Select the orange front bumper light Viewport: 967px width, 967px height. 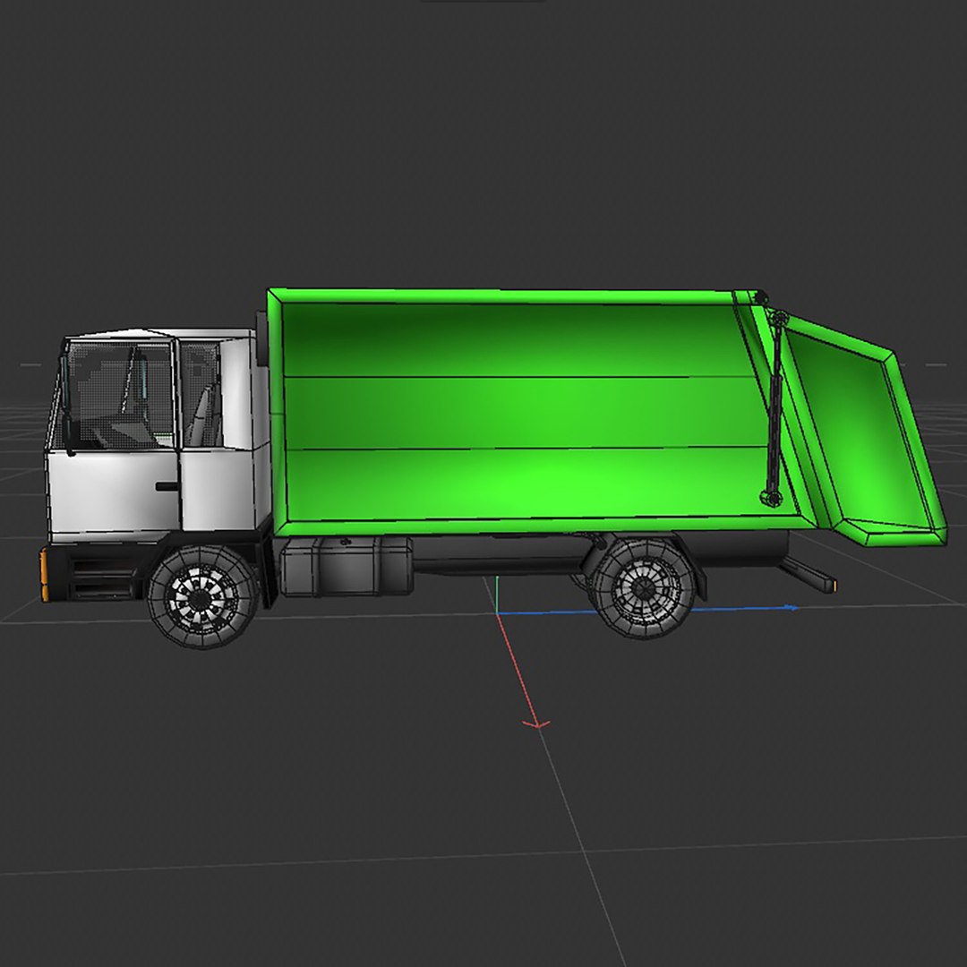coord(45,575)
